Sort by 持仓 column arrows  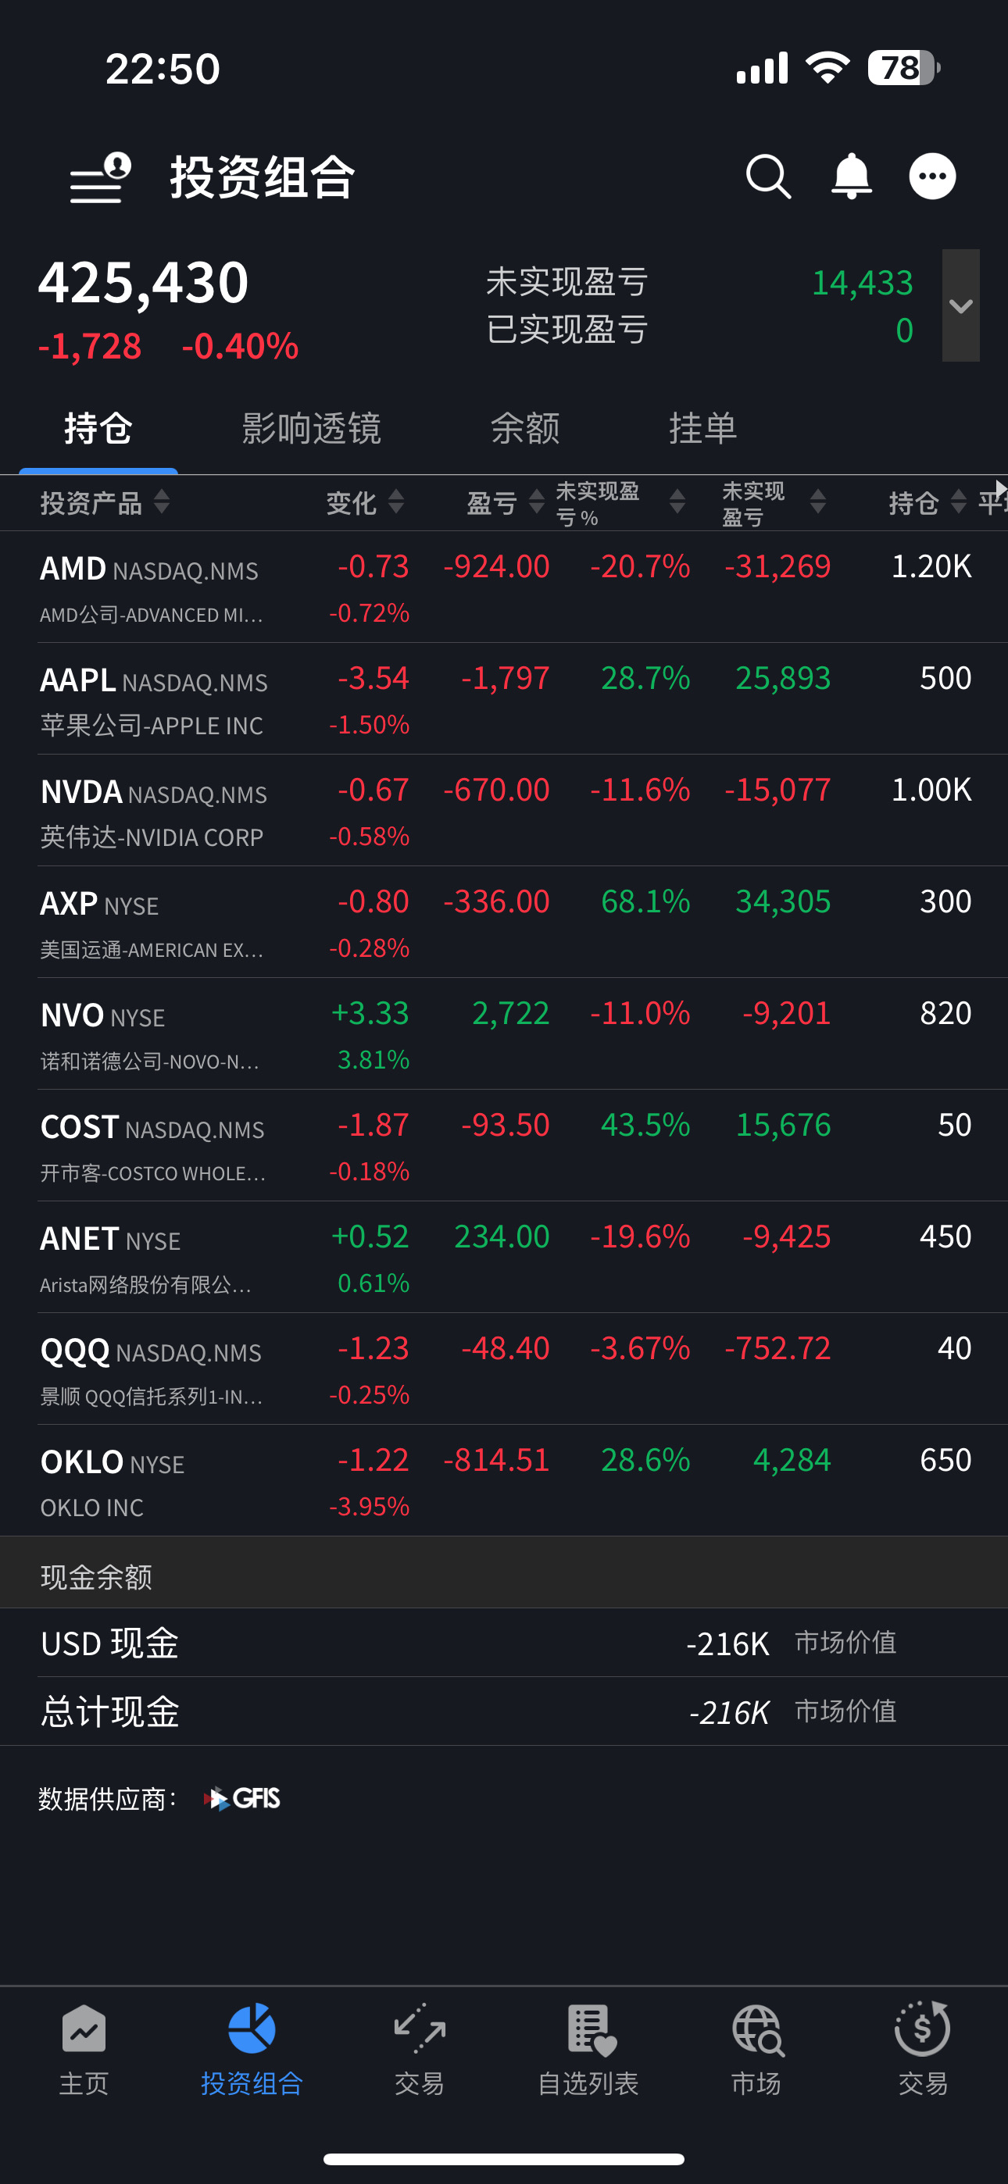pos(958,501)
